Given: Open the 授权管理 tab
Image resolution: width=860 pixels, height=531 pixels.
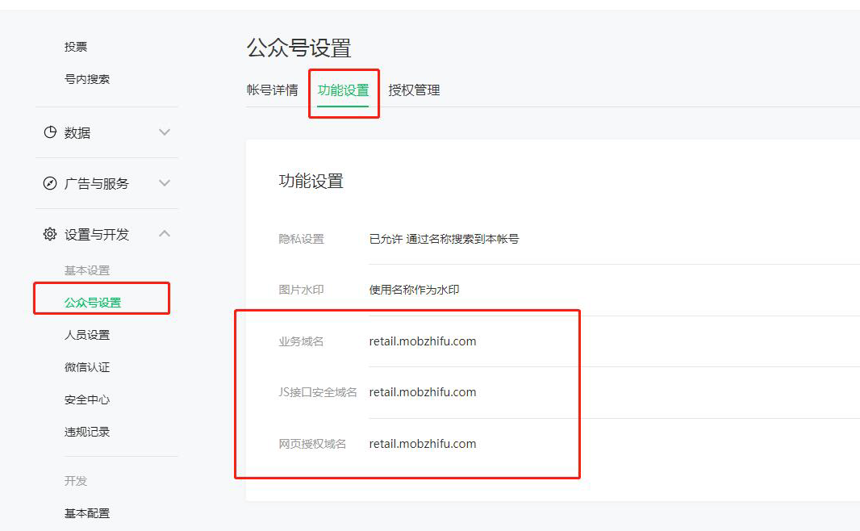Looking at the screenshot, I should point(414,90).
